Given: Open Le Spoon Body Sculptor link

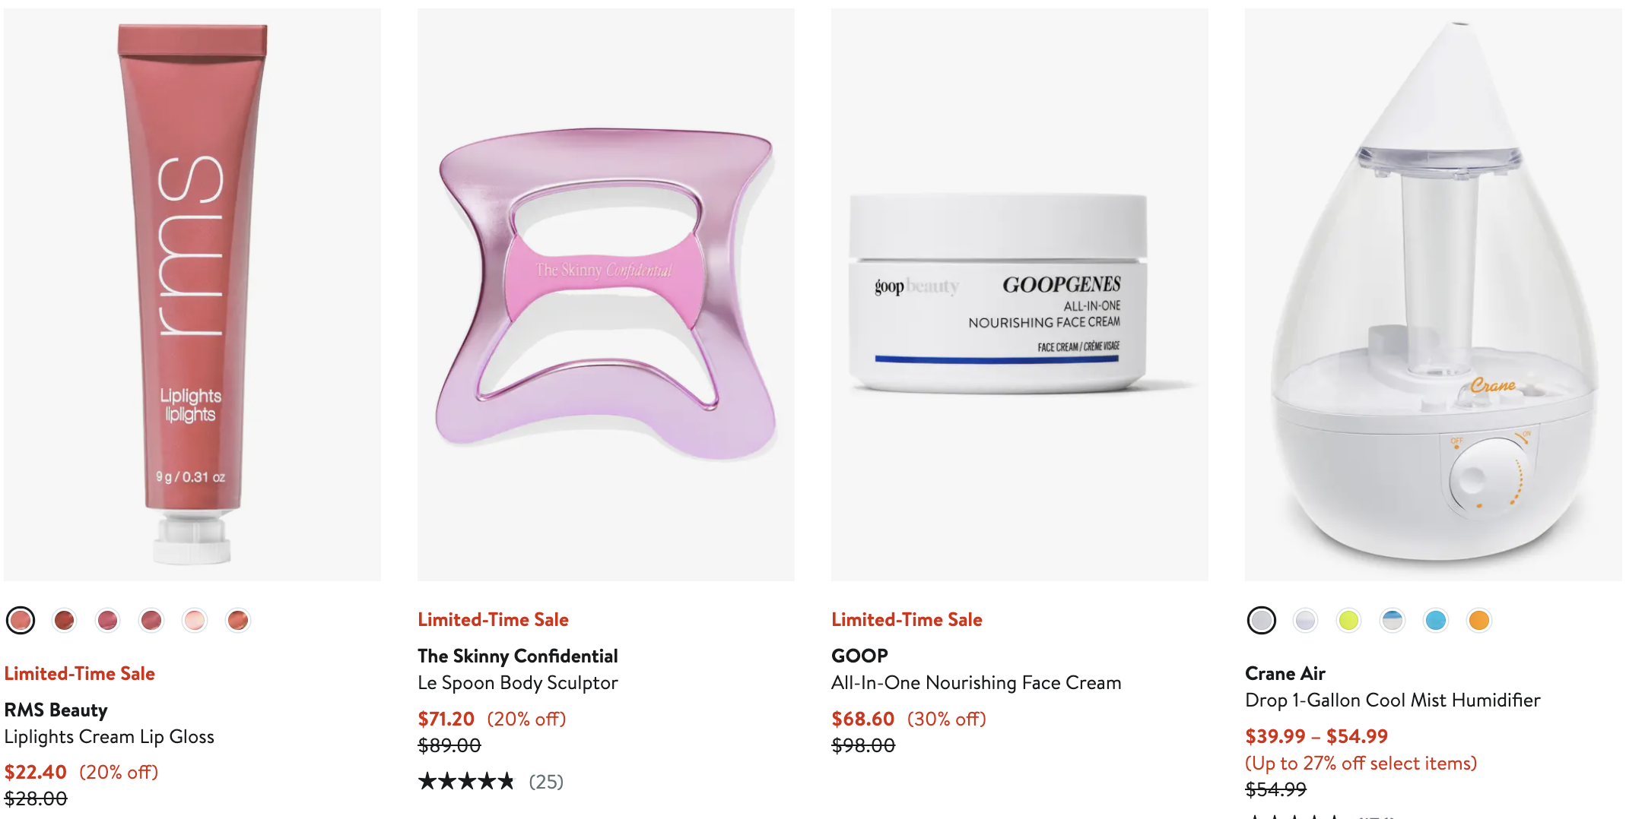Looking at the screenshot, I should [518, 683].
